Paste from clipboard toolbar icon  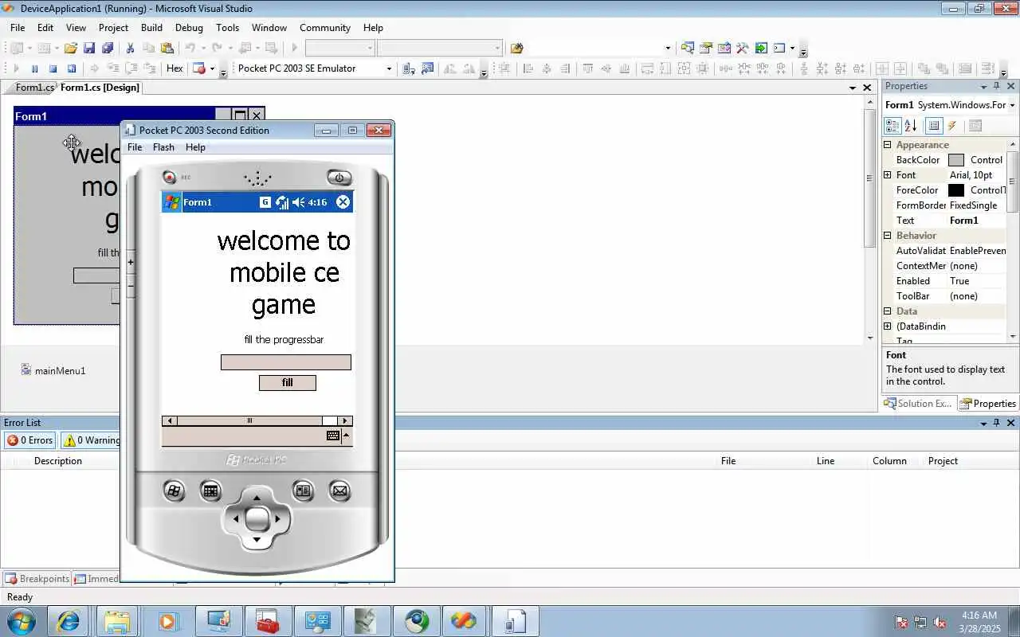167,48
